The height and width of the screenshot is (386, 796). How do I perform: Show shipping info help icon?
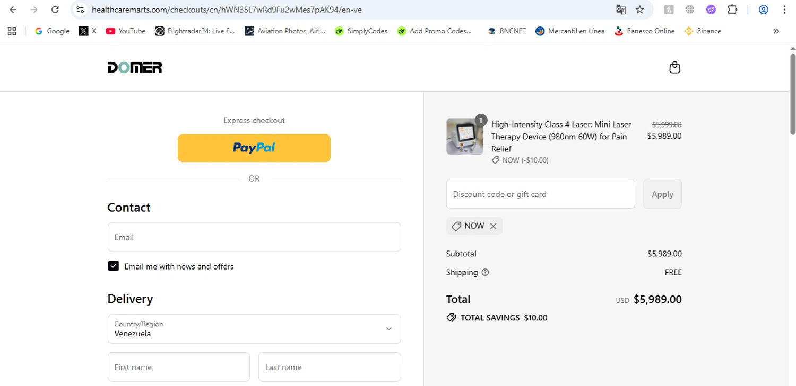[485, 272]
